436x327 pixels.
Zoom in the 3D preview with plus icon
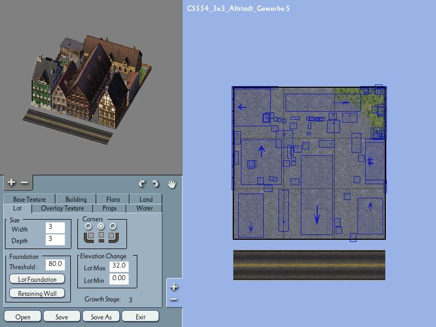11,182
